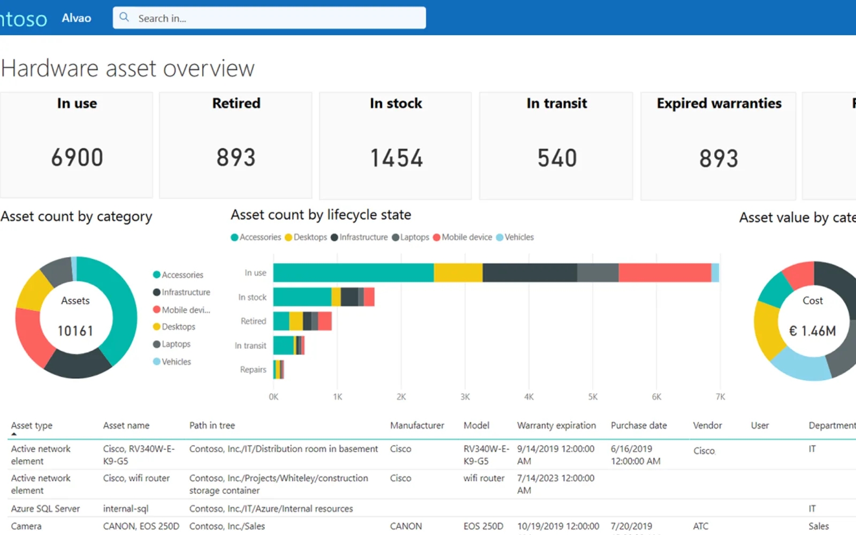Click Desktops in the donut chart's vertical legend
This screenshot has width=856, height=535.
[174, 327]
